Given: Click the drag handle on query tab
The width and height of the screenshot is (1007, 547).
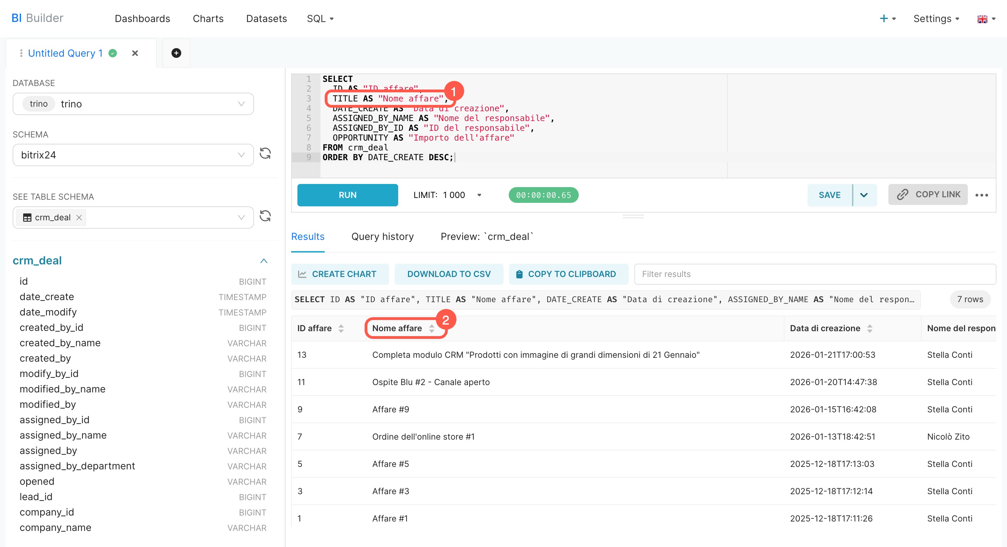Looking at the screenshot, I should coord(21,53).
